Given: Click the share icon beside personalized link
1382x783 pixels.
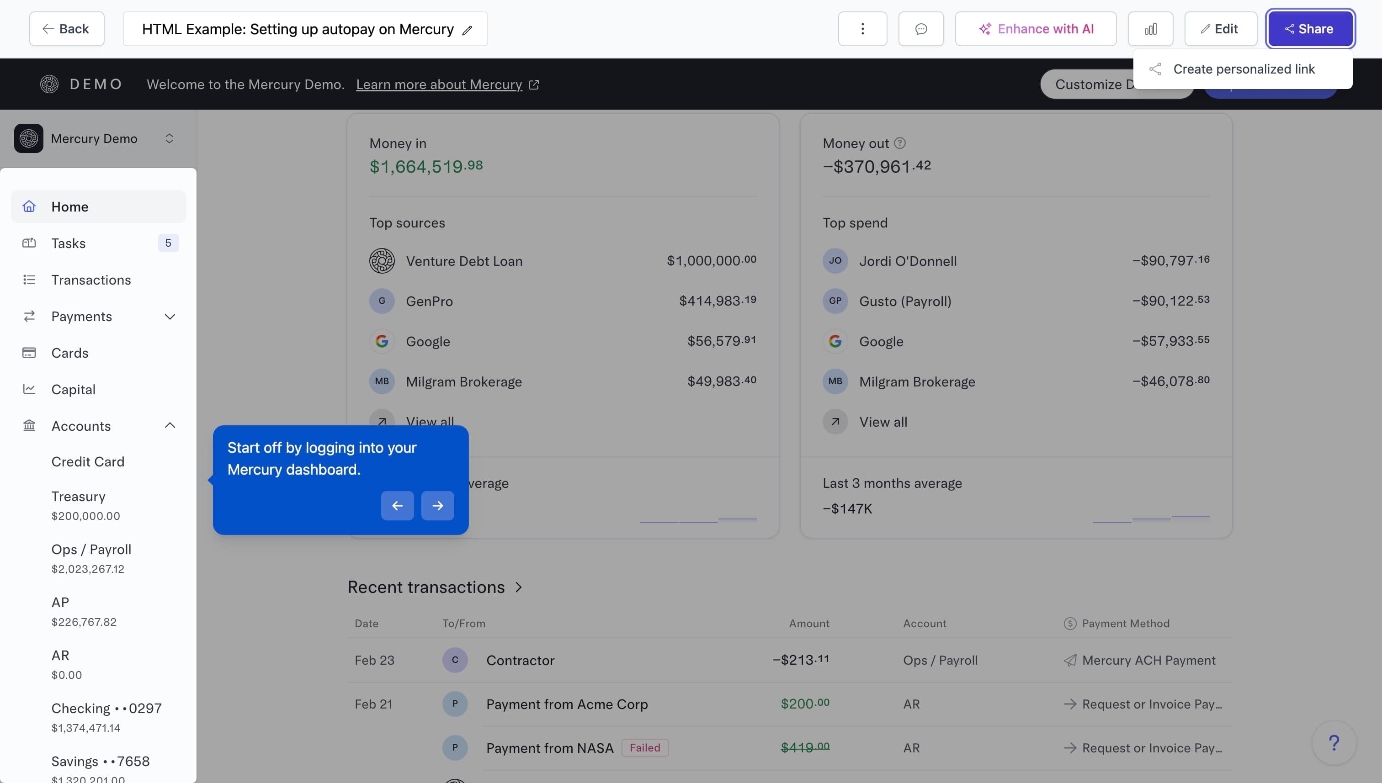Looking at the screenshot, I should pyautogui.click(x=1155, y=69).
